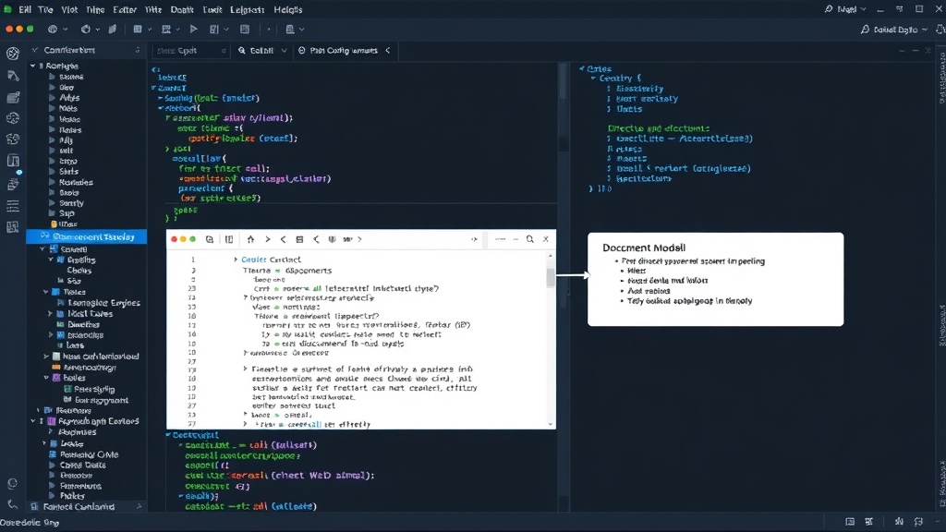The width and height of the screenshot is (946, 532).
Task: Open the 'Viot' menu in menu bar
Action: point(69,9)
